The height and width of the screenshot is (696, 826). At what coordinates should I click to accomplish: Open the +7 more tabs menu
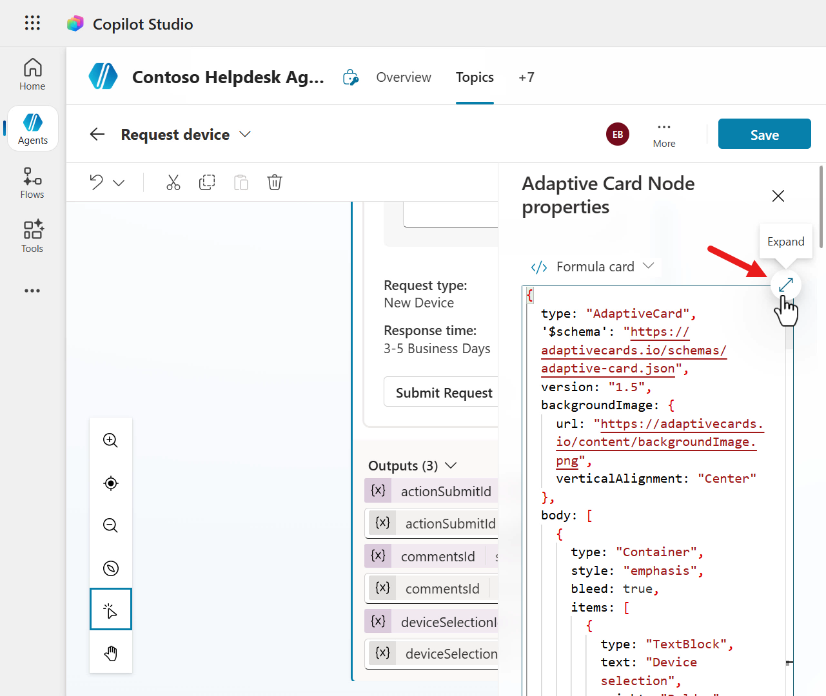click(526, 77)
